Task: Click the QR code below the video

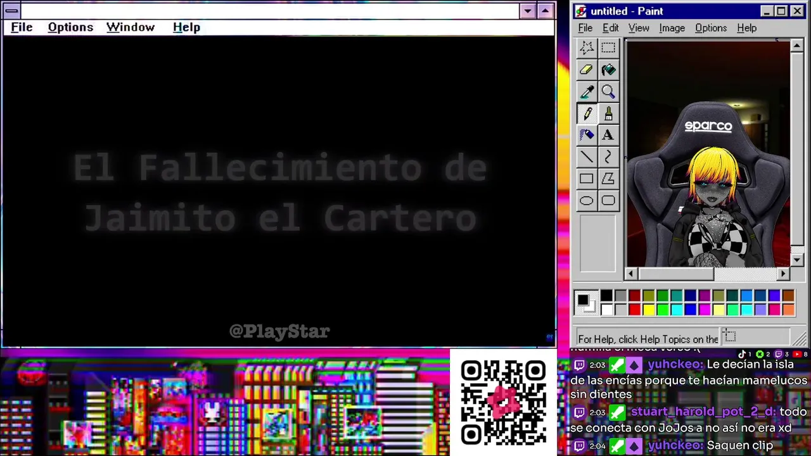Action: pos(503,402)
